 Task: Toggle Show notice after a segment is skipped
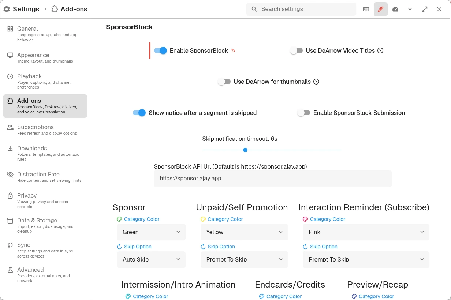139,113
